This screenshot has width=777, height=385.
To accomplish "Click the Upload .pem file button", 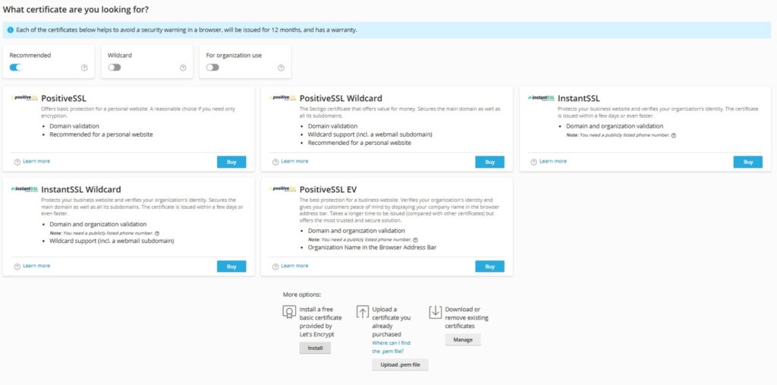I will tap(400, 364).
